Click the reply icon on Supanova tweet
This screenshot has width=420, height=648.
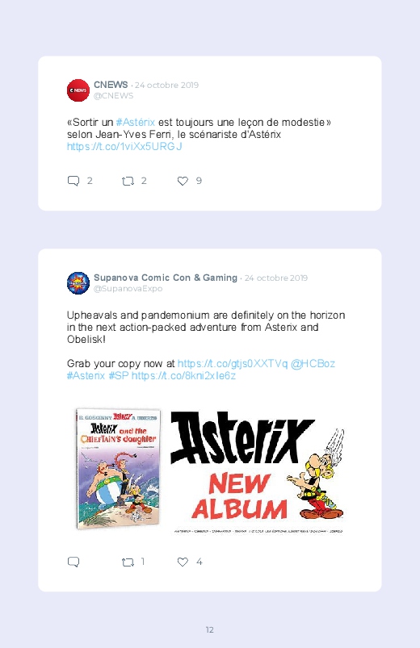tap(73, 562)
